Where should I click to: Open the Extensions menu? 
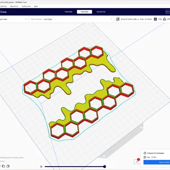coord(14,6)
